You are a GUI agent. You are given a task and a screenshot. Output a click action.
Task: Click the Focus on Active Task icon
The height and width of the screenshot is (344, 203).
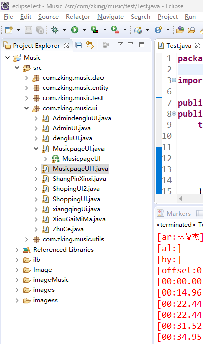(106, 45)
